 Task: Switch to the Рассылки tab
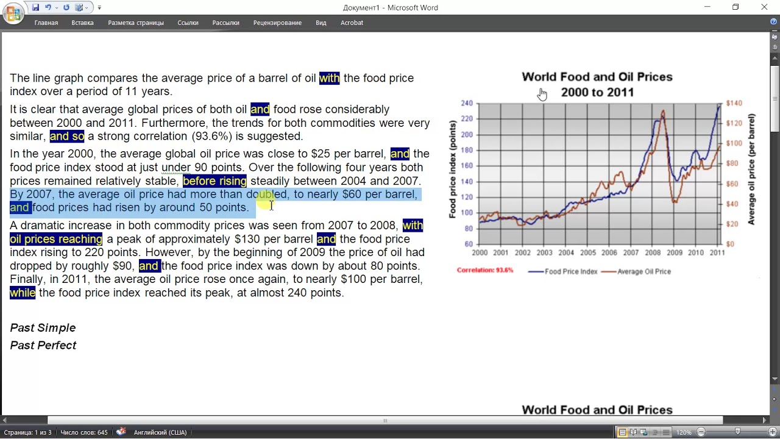click(x=225, y=23)
